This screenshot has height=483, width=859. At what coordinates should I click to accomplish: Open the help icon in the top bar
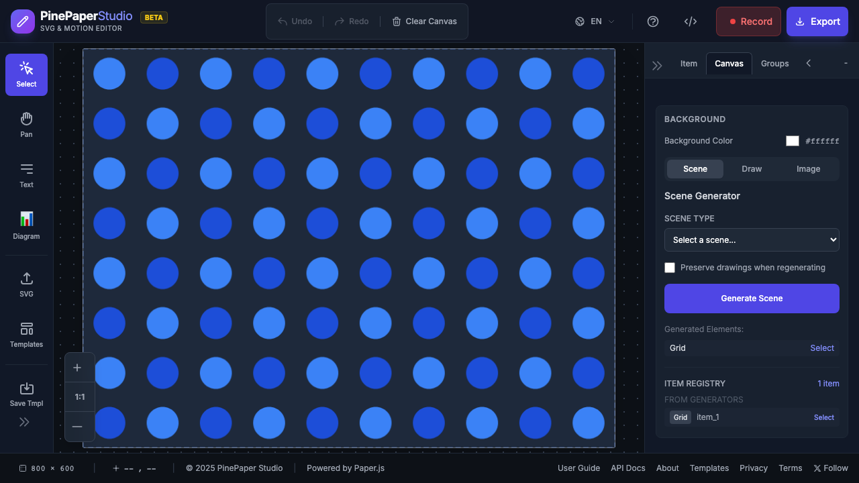(x=652, y=21)
